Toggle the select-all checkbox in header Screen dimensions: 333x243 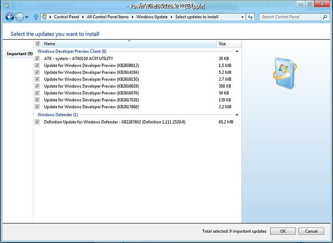pos(37,44)
